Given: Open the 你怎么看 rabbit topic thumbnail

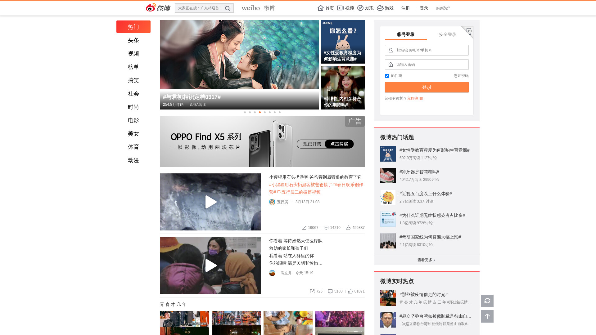Looking at the screenshot, I should click(343, 42).
